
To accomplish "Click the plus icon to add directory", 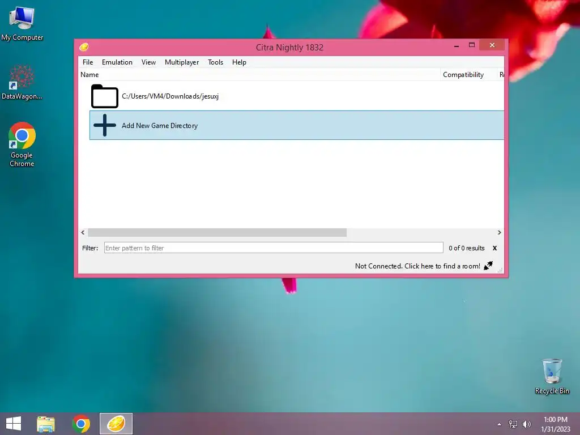I will pyautogui.click(x=105, y=125).
